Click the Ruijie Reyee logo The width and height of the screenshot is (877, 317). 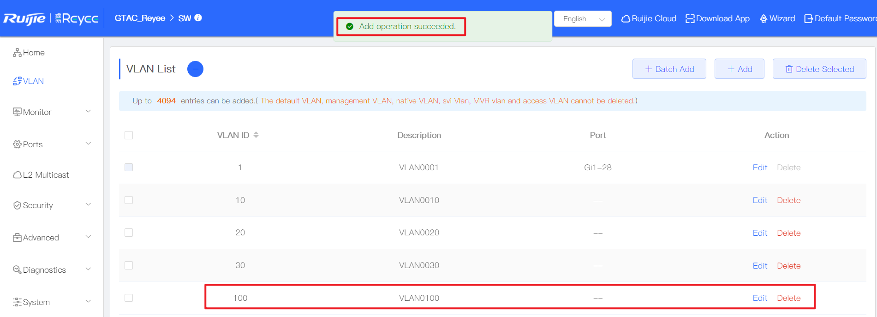[51, 18]
